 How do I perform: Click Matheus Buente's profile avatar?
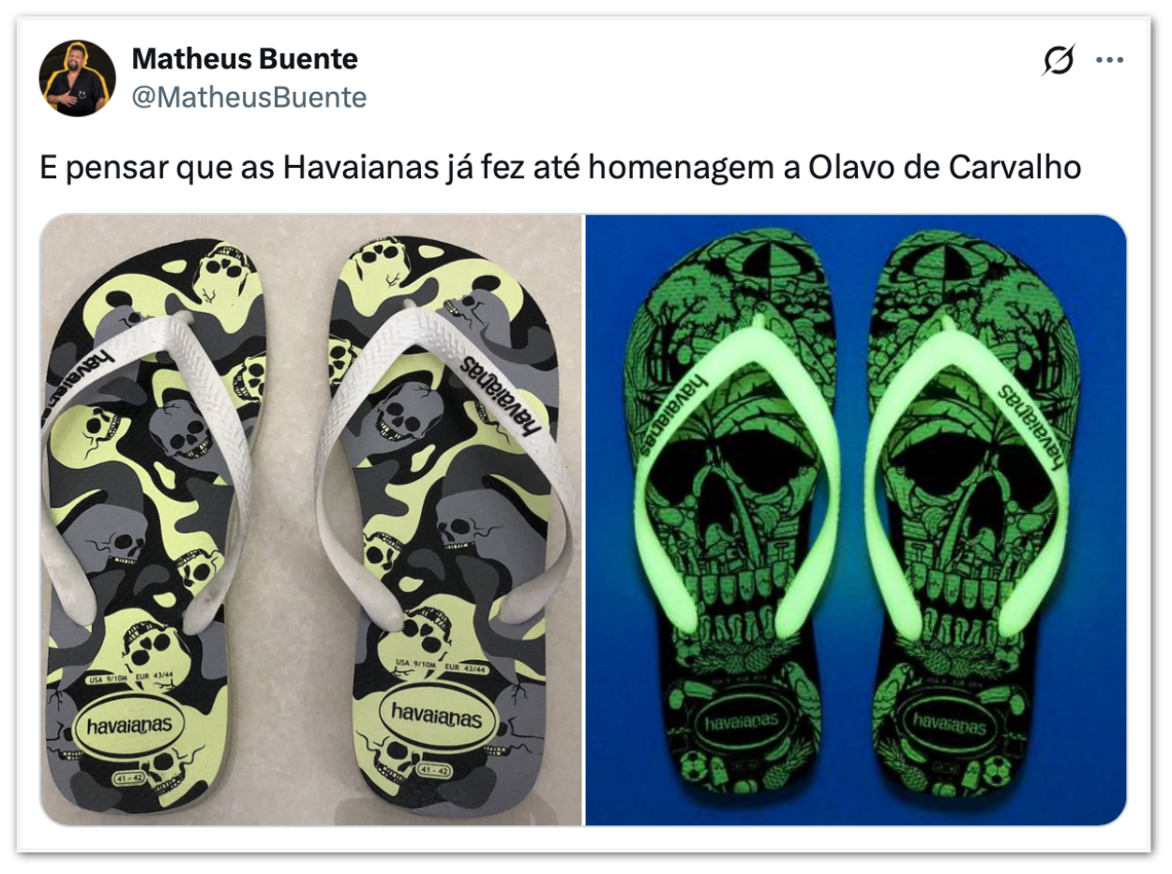[77, 78]
